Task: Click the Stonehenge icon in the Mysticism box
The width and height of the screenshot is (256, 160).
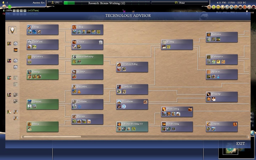Action: tap(34, 106)
